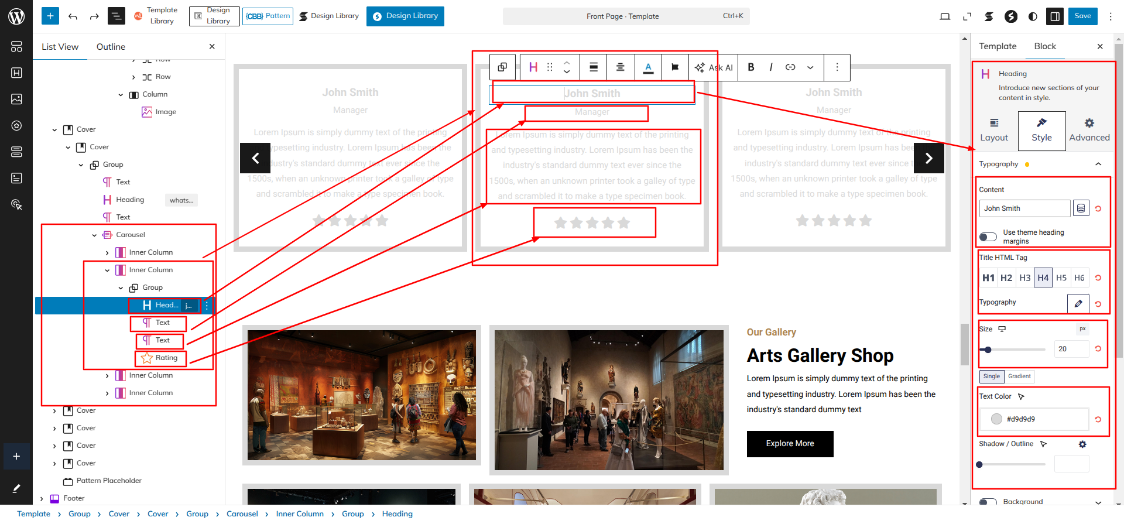Click the Bold formatting button
Viewport: 1124px width, 524px height.
(x=751, y=67)
